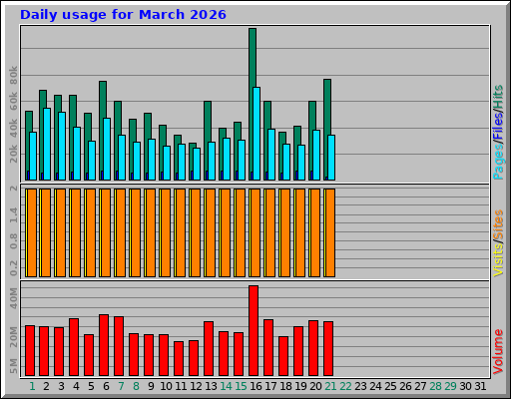Click the "1.4" visits axis label
Screen dimensions: 511x399
click(x=13, y=214)
